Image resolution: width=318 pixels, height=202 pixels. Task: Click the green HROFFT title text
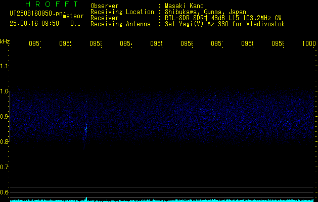click(x=52, y=4)
